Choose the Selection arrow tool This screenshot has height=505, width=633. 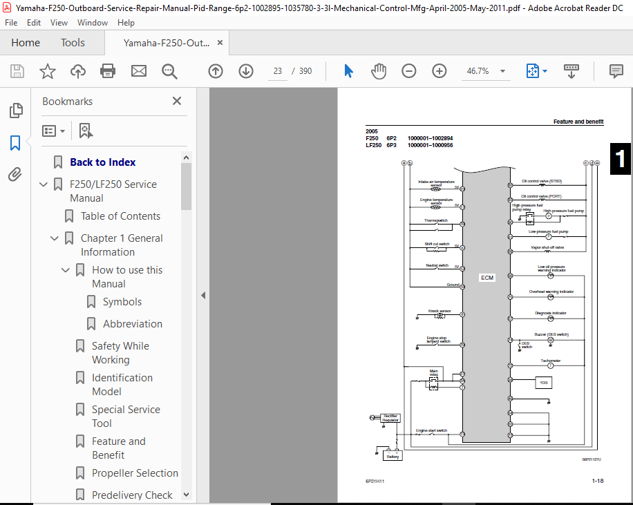coord(348,71)
